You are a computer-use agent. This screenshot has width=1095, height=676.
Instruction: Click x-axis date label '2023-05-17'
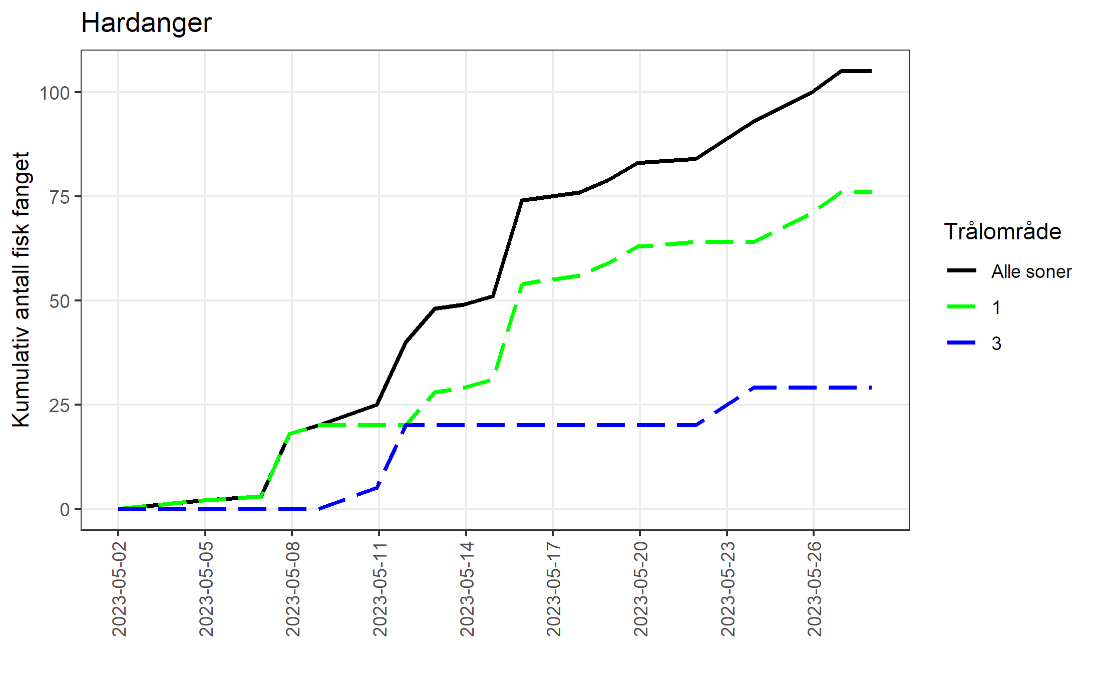tap(554, 589)
